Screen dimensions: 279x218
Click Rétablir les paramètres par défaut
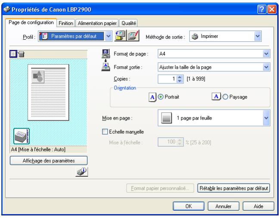(234, 188)
